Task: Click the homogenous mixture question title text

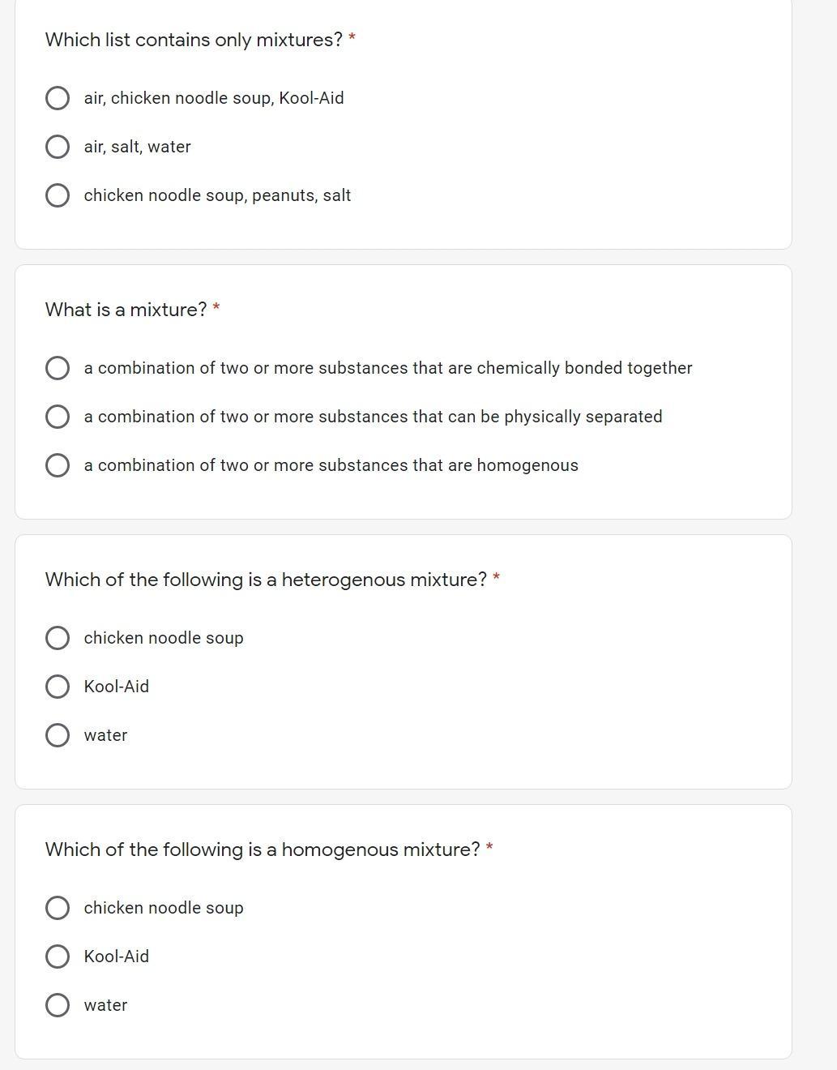Action: (x=263, y=850)
